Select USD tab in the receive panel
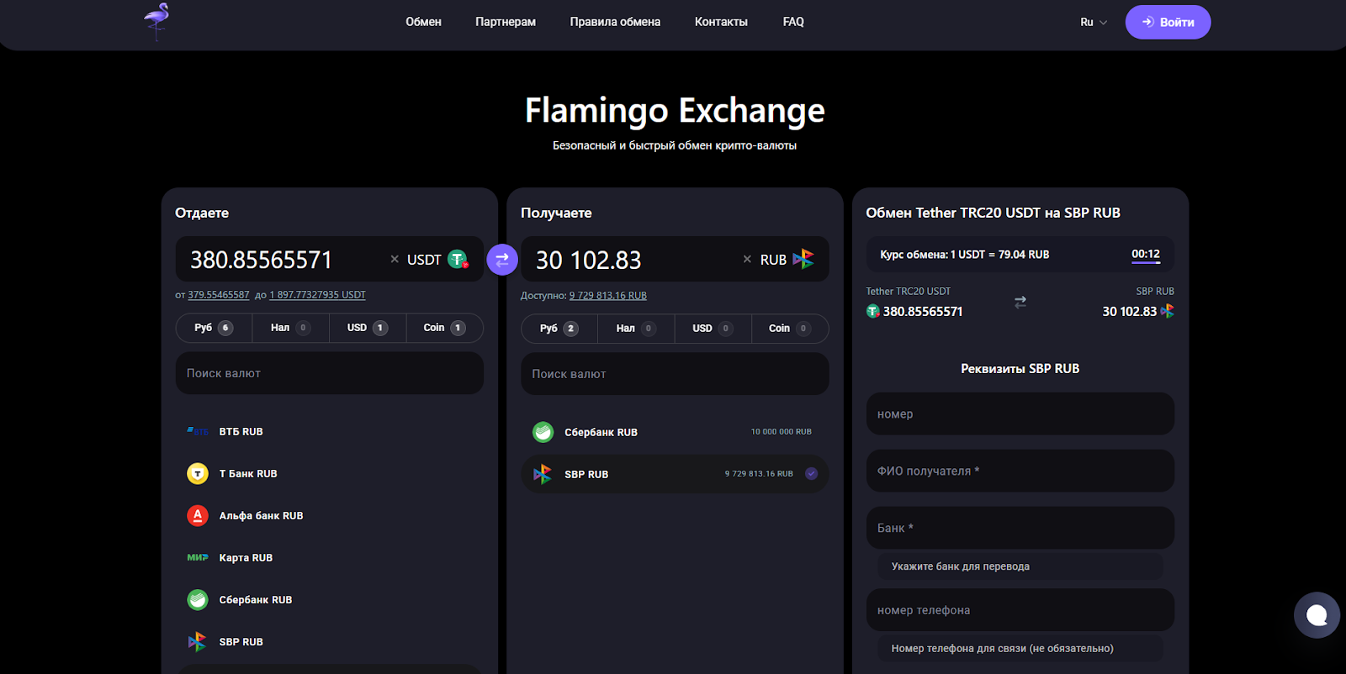 713,329
